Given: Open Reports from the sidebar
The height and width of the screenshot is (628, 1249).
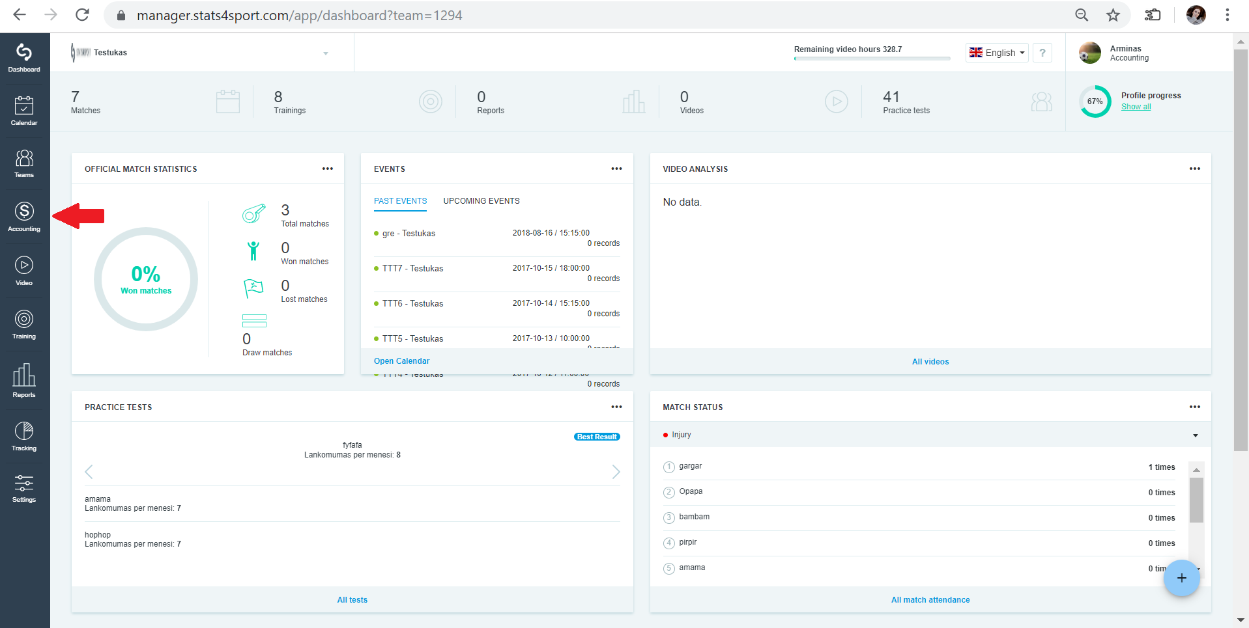Looking at the screenshot, I should [x=24, y=381].
